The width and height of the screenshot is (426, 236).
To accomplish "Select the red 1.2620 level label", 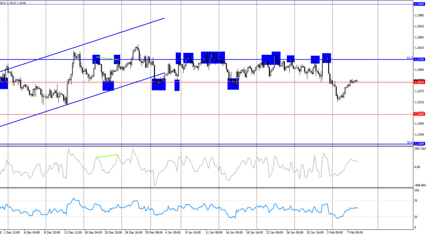I will (x=419, y=82).
